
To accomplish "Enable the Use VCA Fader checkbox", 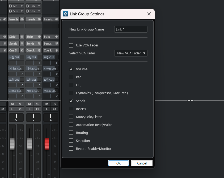I will coord(71,45).
